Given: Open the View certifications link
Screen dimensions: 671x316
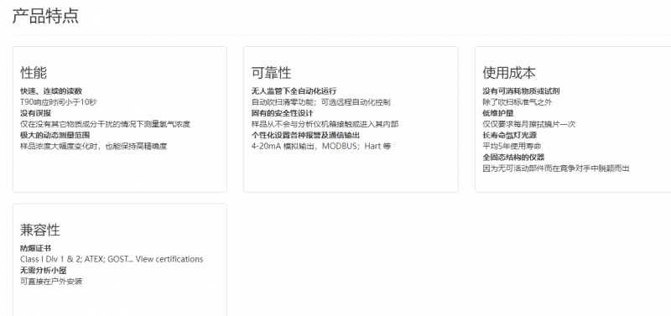Looking at the screenshot, I should click(x=169, y=259).
